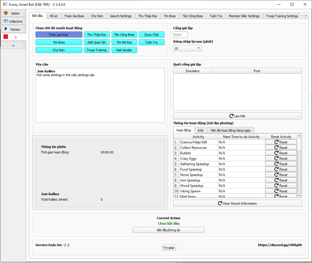This screenshot has width=312, height=263.
Task: Click the refresh icon on Làm Mới
Action: (x=231, y=116)
